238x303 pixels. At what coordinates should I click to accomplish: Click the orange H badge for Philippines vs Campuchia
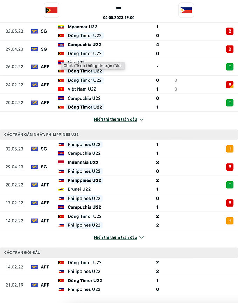(x=230, y=149)
